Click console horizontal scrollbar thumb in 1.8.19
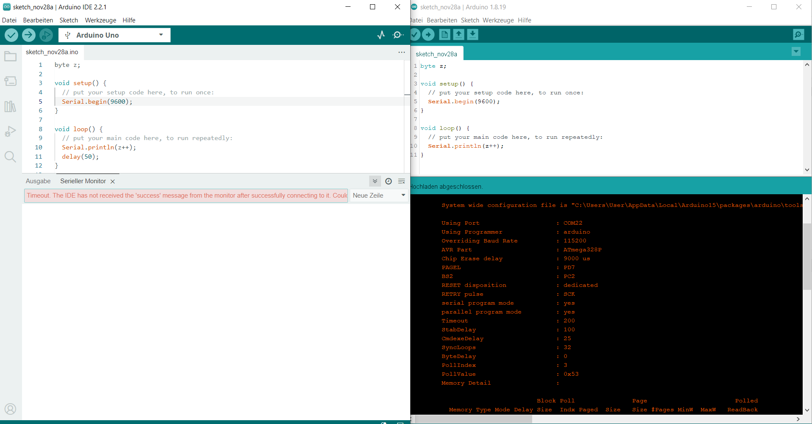Viewport: 812px width, 424px height. [473, 419]
